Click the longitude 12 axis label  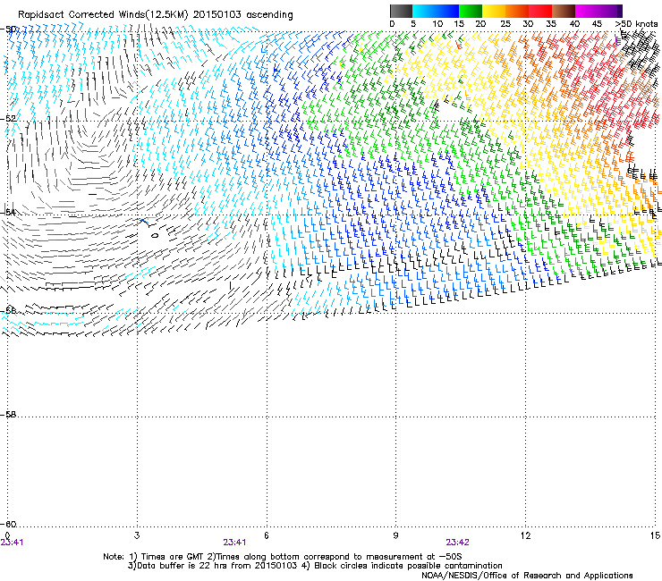coord(525,535)
